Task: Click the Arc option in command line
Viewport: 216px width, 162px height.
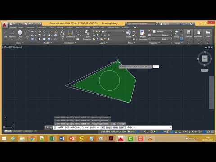Action: pyautogui.click(x=103, y=127)
